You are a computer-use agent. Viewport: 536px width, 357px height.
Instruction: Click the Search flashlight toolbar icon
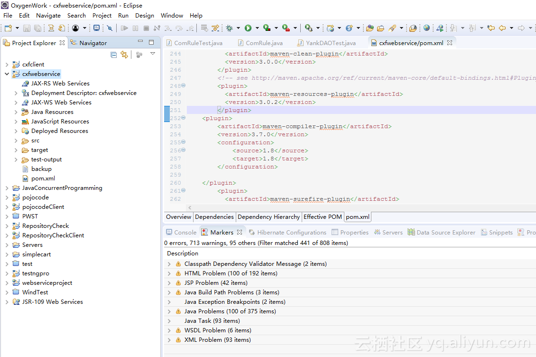392,28
